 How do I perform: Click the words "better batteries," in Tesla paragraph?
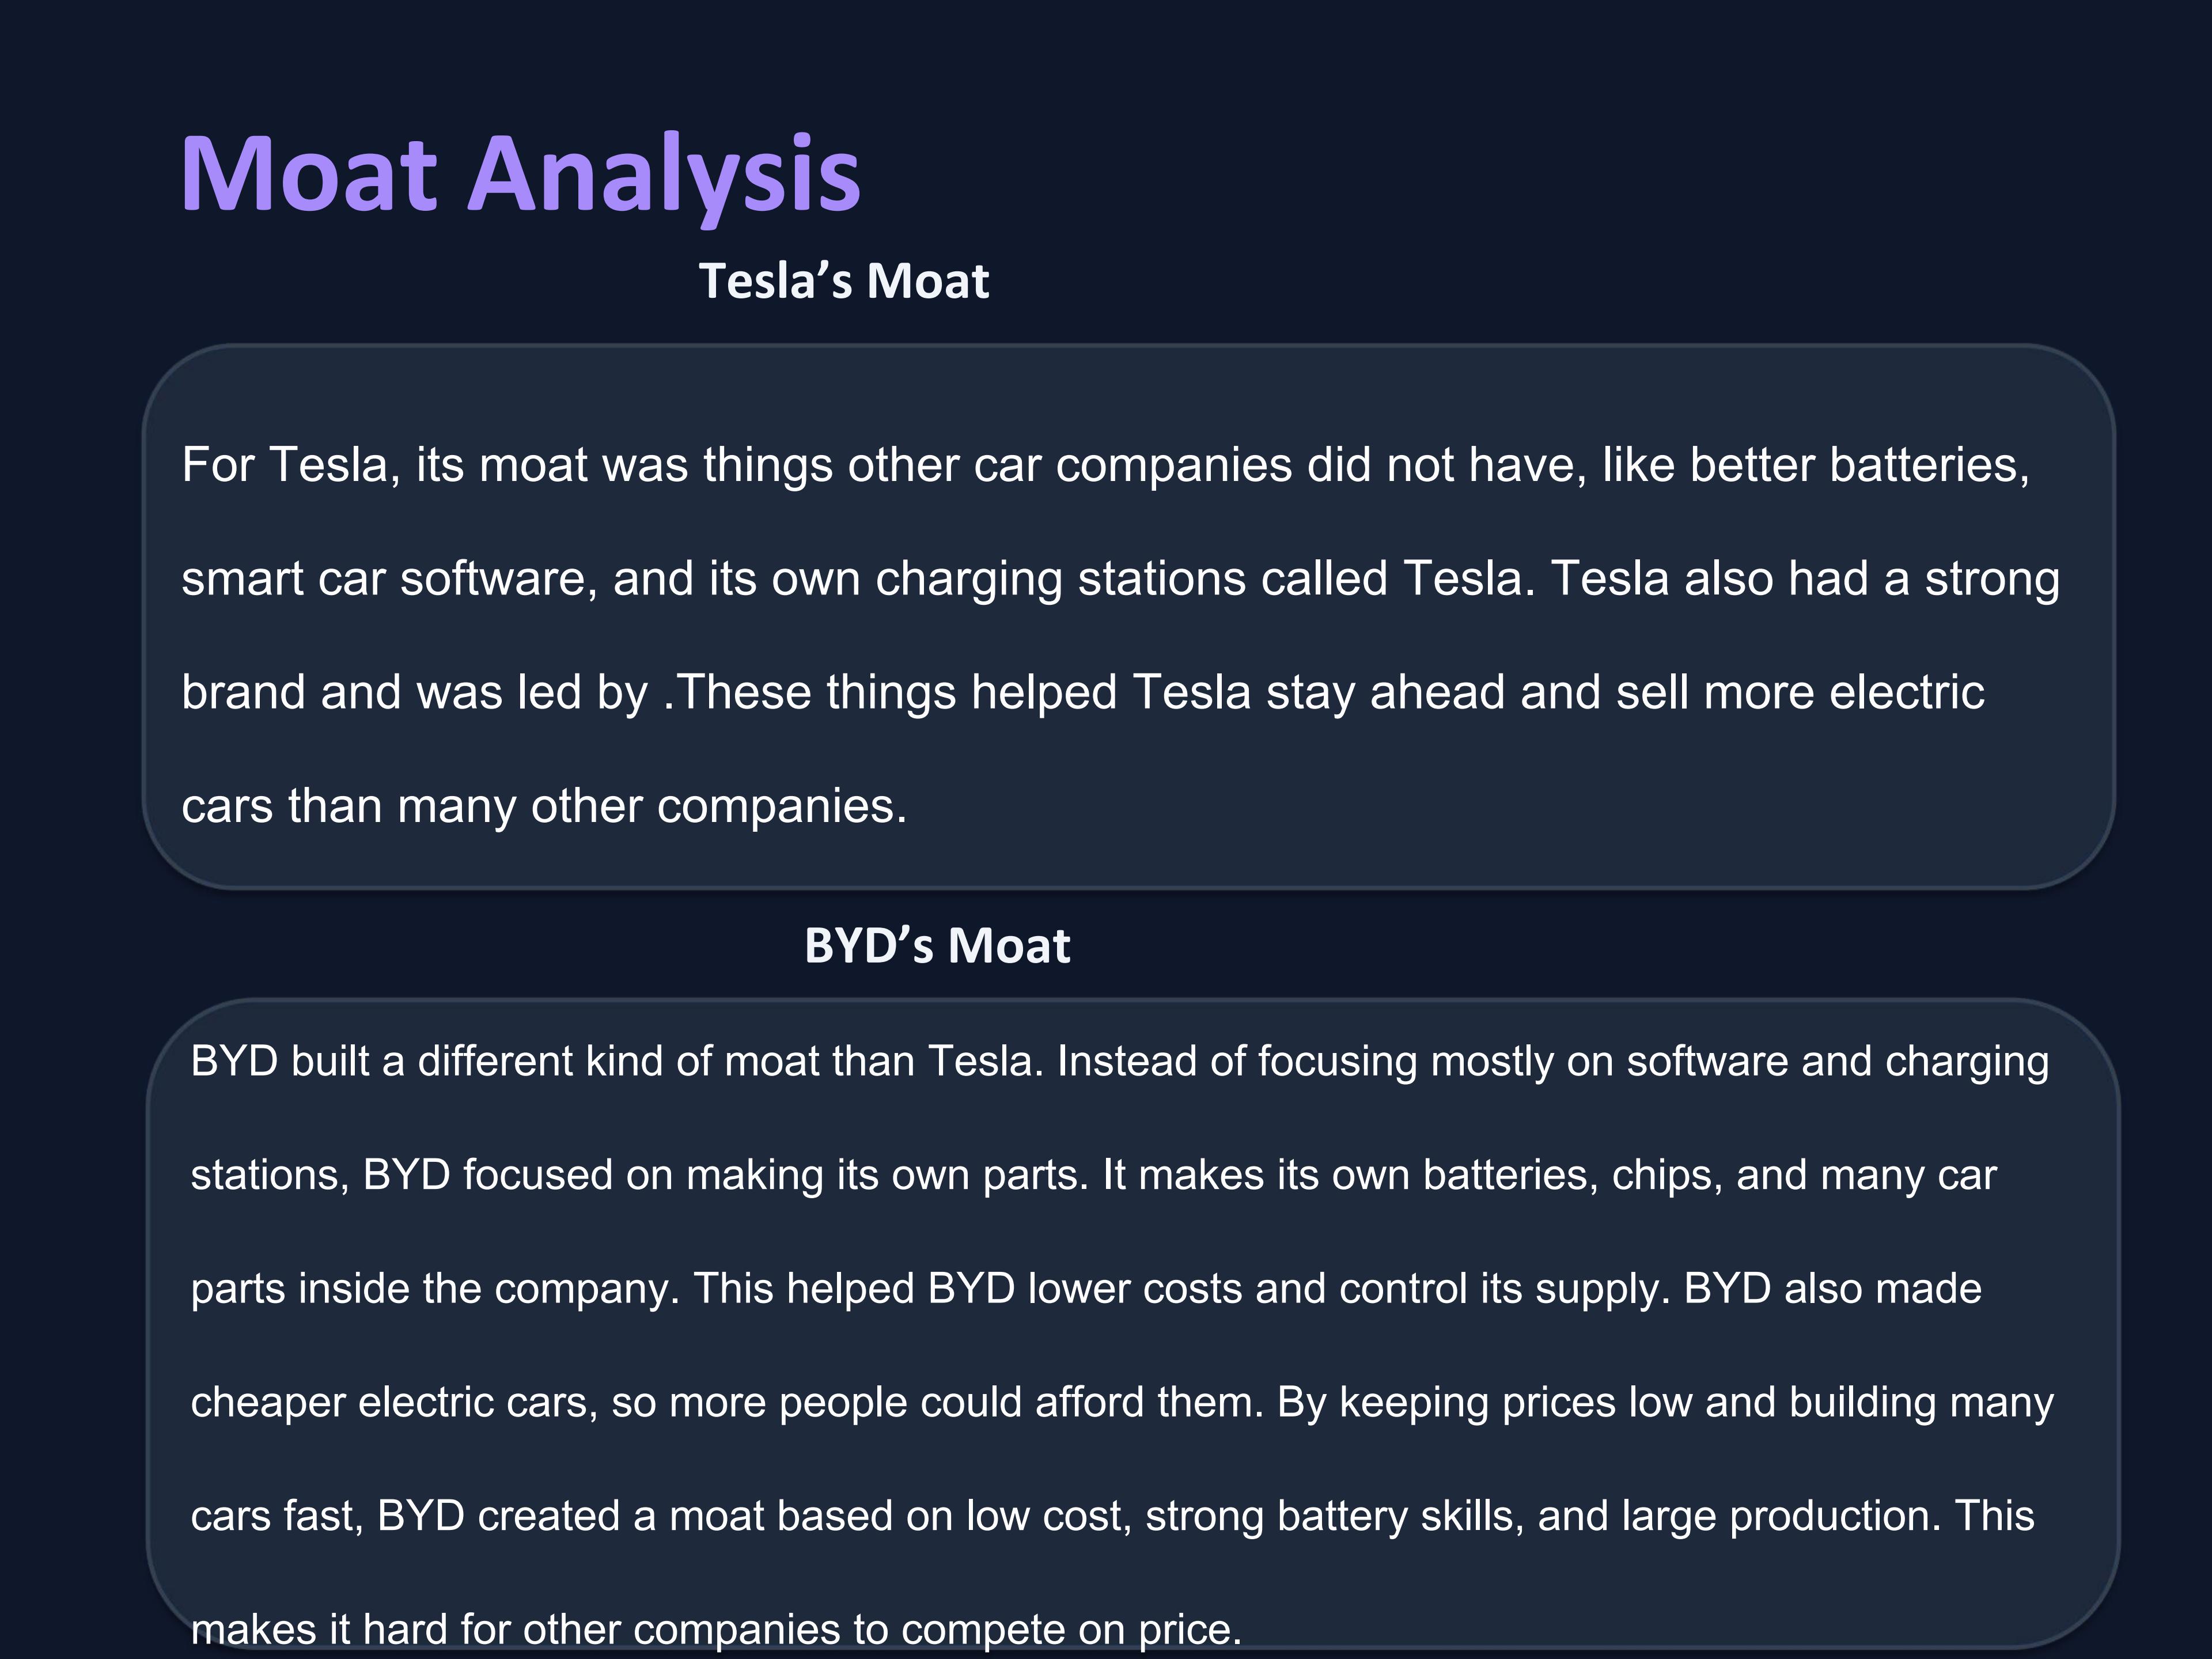pos(1859,466)
